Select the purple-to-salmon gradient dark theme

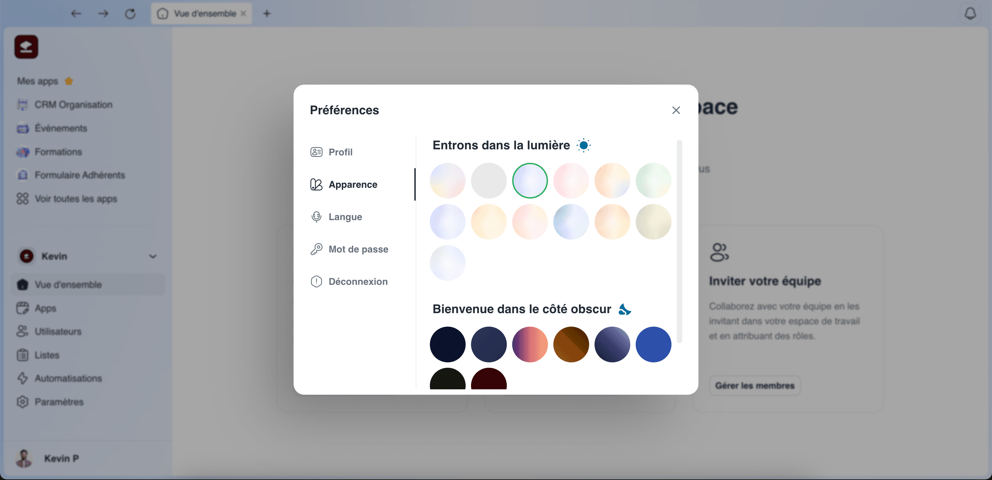click(x=530, y=344)
